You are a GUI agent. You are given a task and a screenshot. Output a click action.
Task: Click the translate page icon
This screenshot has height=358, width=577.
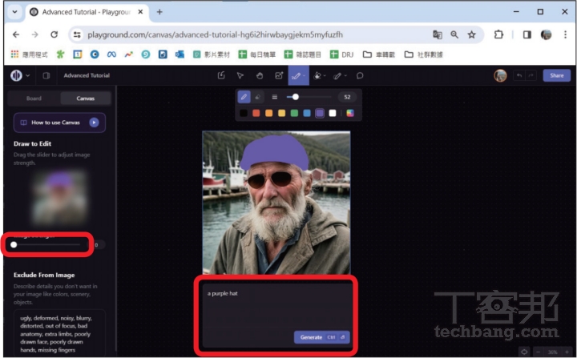438,34
